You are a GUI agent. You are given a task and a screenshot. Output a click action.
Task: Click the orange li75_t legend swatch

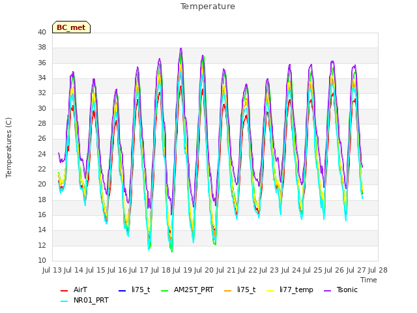click(x=228, y=291)
